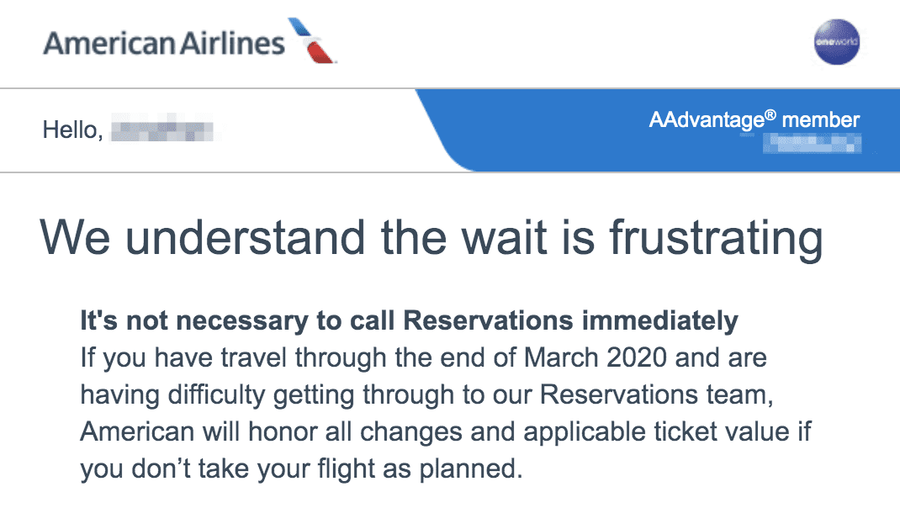
Task: Click the registered trademark symbol after AAdvantage
Action: pos(770,114)
